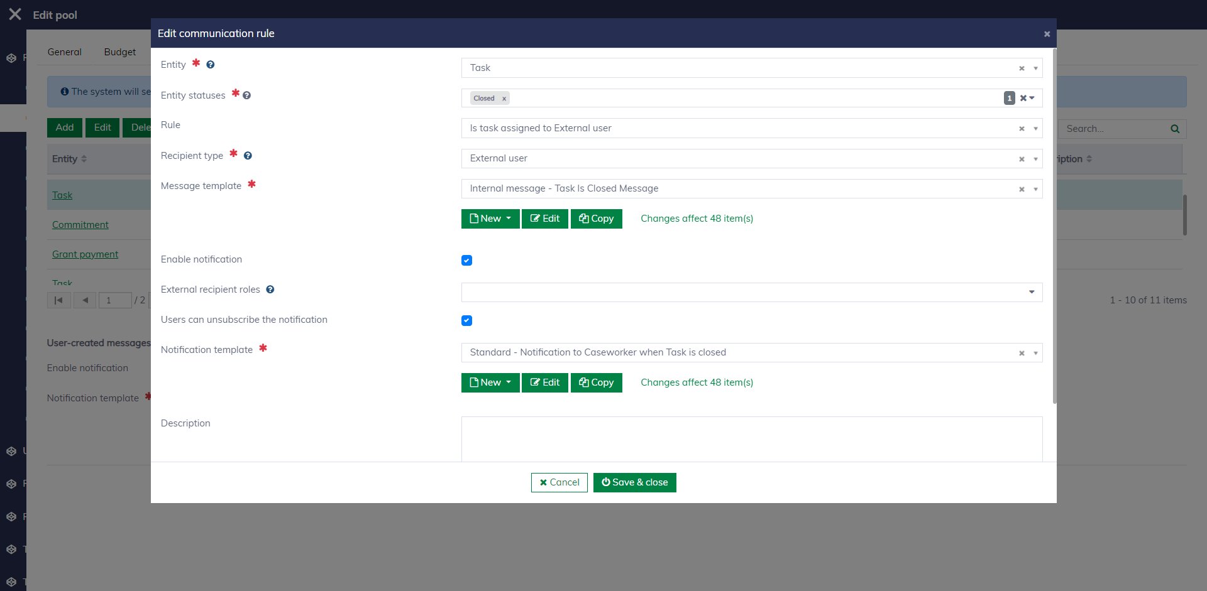This screenshot has width=1207, height=591.
Task: Clear the Message template selection
Action: click(x=1022, y=189)
